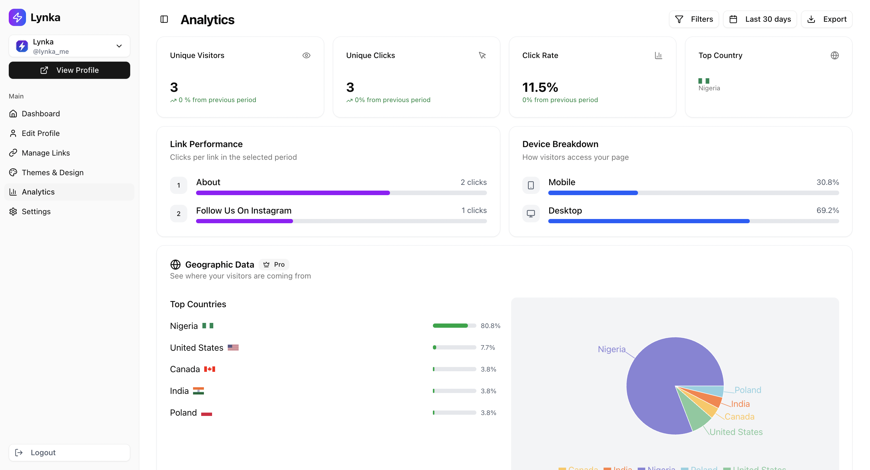Click the Canada flag icon

209,369
